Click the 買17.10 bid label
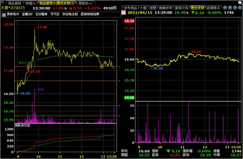 point(33,71)
